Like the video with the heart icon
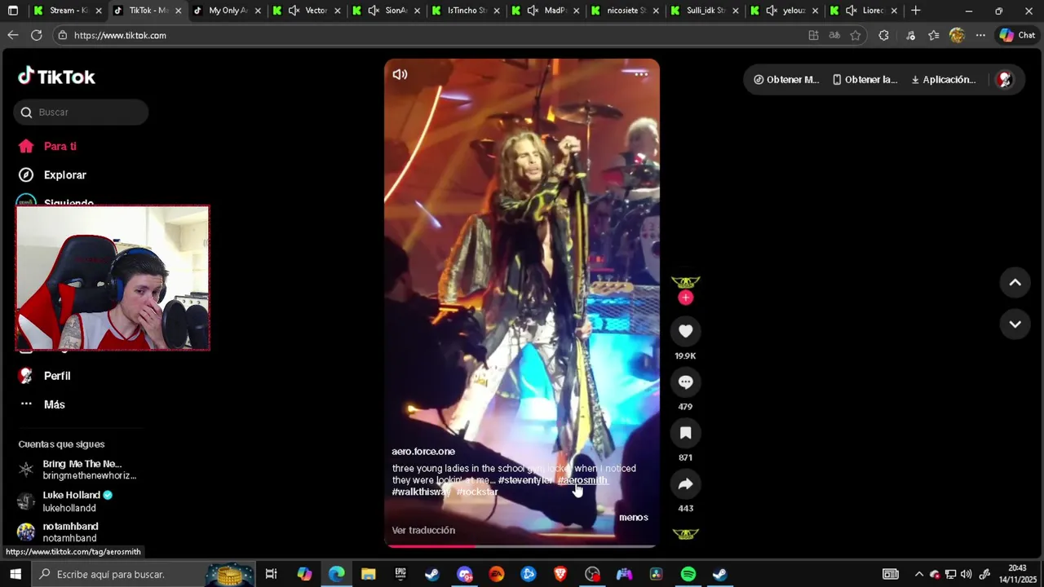This screenshot has height=587, width=1044. [x=685, y=331]
